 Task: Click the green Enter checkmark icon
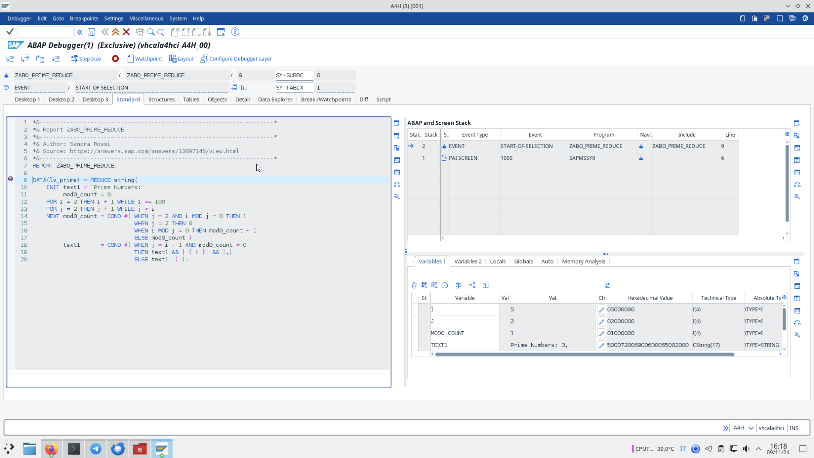coord(10,32)
